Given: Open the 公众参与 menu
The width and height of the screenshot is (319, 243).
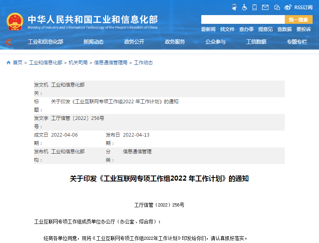Looking at the screenshot, I should (x=215, y=41).
